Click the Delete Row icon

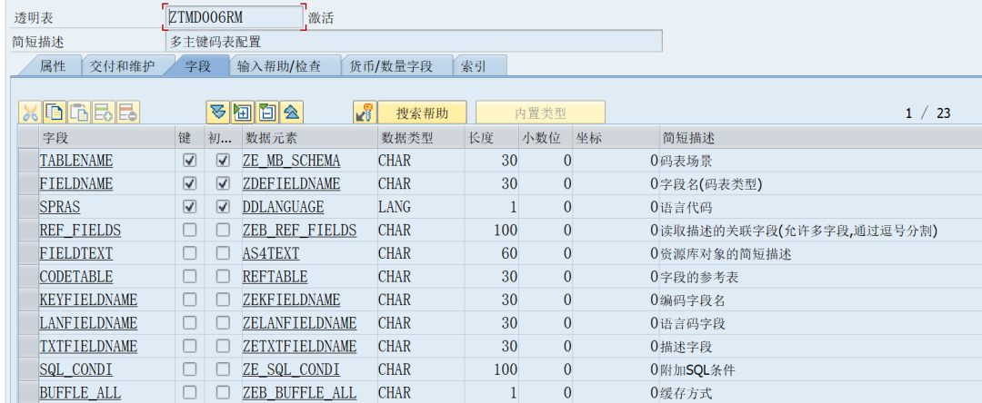(128, 113)
